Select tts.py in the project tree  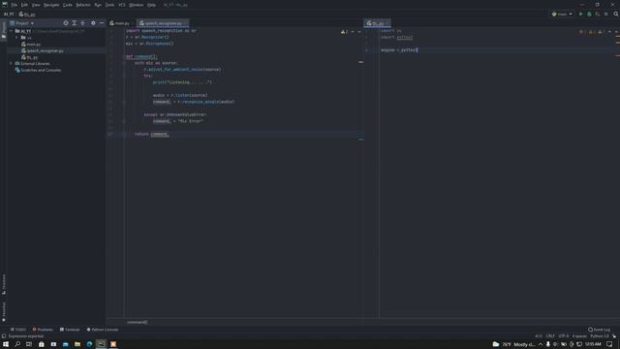coord(32,57)
